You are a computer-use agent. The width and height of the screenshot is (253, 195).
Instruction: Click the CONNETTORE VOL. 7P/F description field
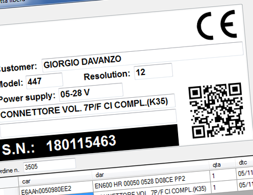(x=87, y=108)
